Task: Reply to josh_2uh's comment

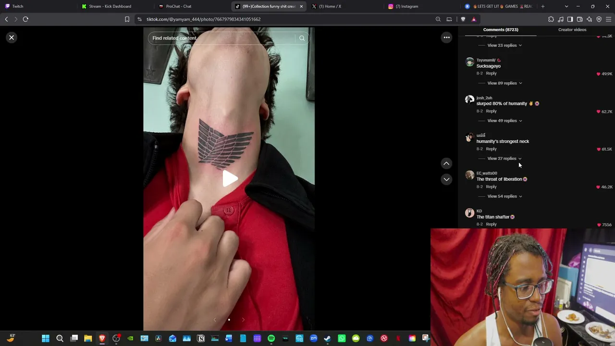Action: 491,111
